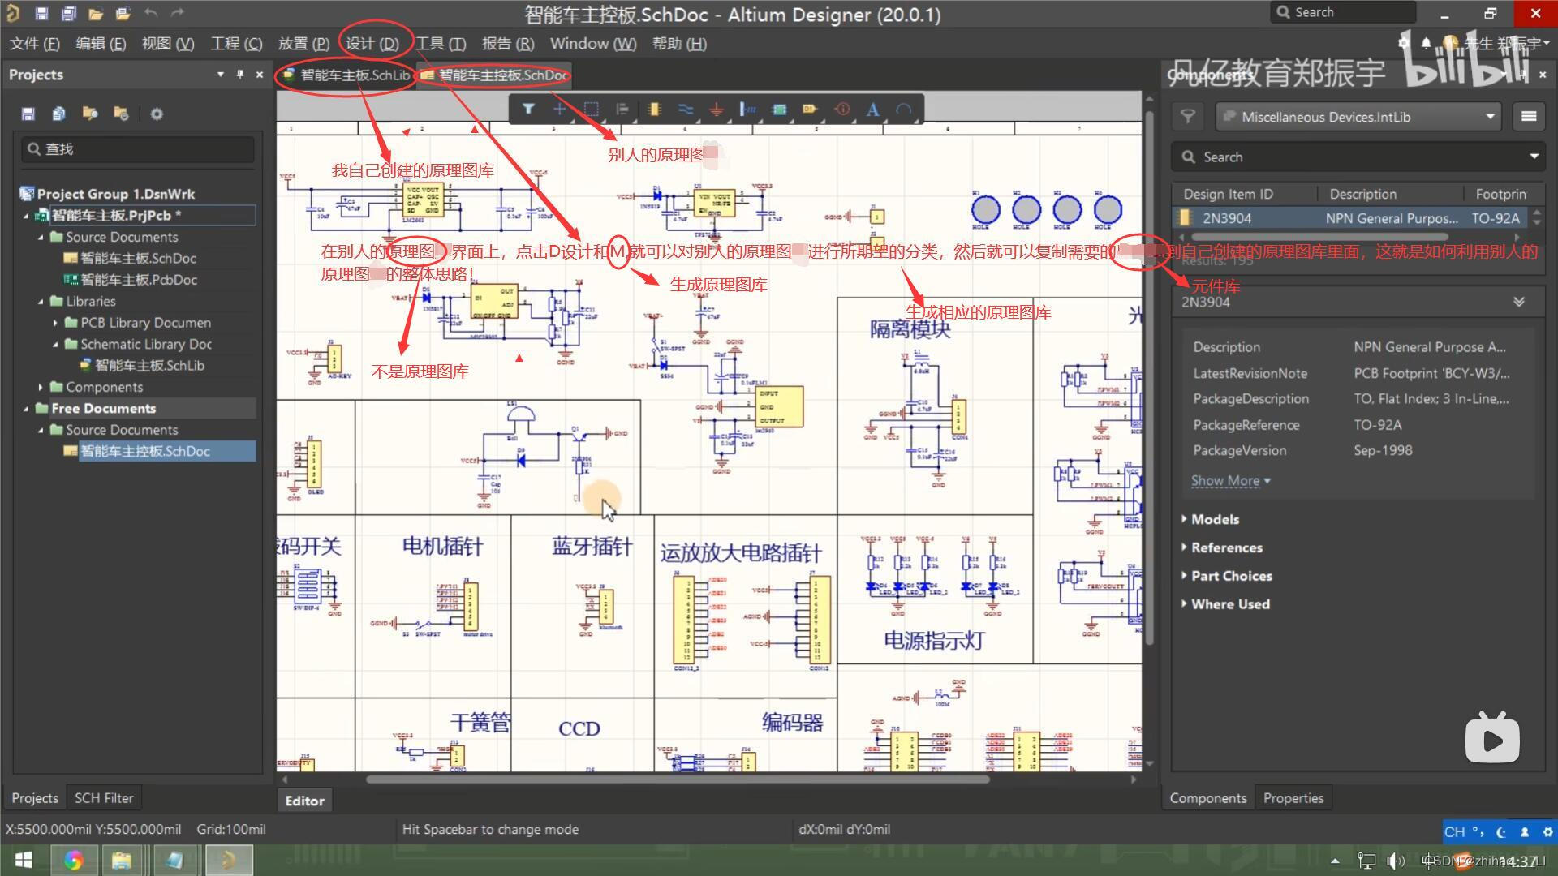Open Miscellaneous Devices.IntLib library dropdown
Image resolution: width=1558 pixels, height=876 pixels.
(x=1490, y=117)
